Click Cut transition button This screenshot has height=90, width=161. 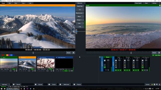[x=80, y=10]
